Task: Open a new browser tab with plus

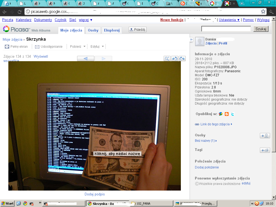Action: (x=242, y=4)
